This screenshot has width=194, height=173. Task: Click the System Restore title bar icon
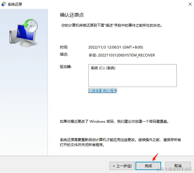[4, 4]
